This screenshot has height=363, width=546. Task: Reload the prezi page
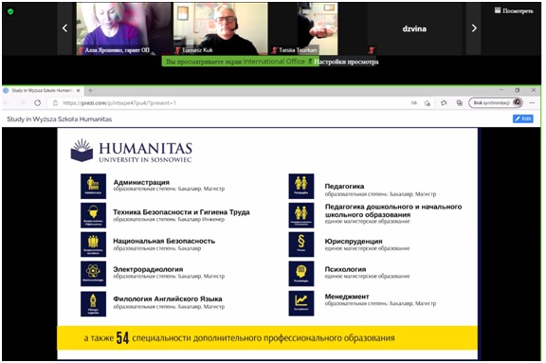click(x=38, y=102)
